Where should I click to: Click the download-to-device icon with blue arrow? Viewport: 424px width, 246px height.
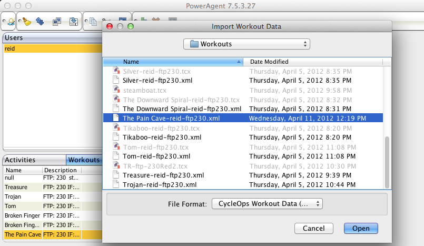click(x=74, y=22)
